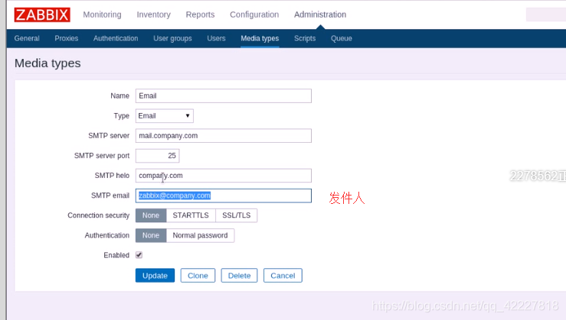Set Authentication to Normal password
This screenshot has height=320, width=566.
click(201, 235)
